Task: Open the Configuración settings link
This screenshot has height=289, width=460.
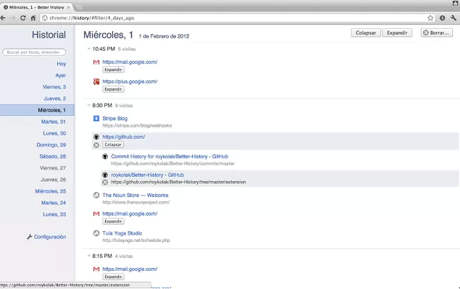Action: [x=50, y=237]
